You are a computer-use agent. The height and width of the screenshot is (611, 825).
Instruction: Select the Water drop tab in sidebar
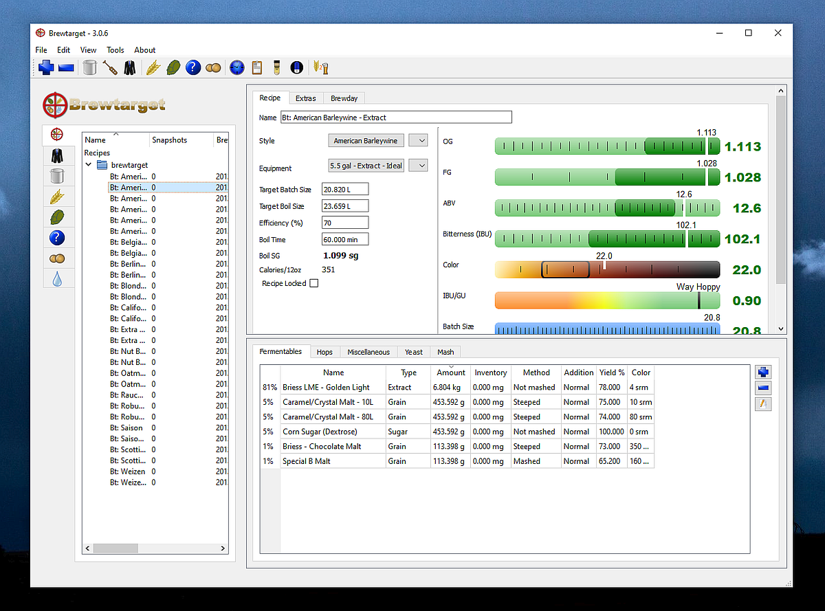point(58,279)
